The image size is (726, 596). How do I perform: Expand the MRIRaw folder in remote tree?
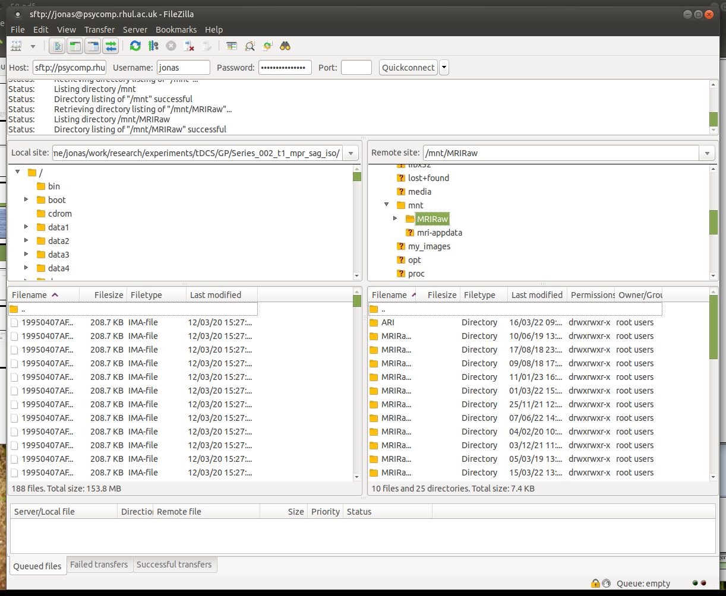coord(395,218)
